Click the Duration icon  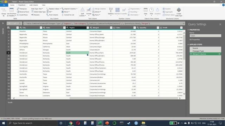157,12
